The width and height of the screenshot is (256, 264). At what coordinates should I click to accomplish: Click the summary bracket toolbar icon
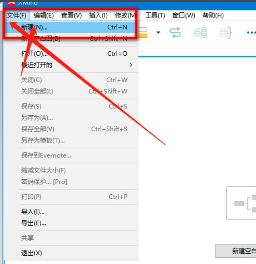tap(225, 33)
